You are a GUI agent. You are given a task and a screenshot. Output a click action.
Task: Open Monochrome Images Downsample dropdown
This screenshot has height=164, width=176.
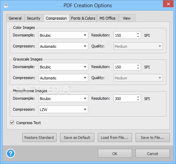[63, 98]
